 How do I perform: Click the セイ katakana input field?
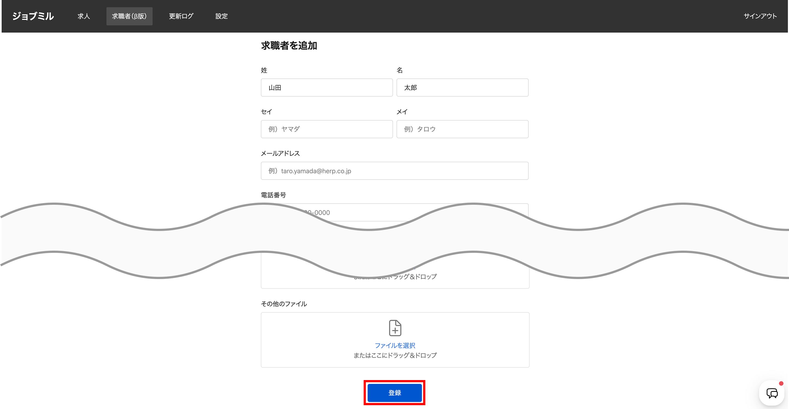(327, 129)
